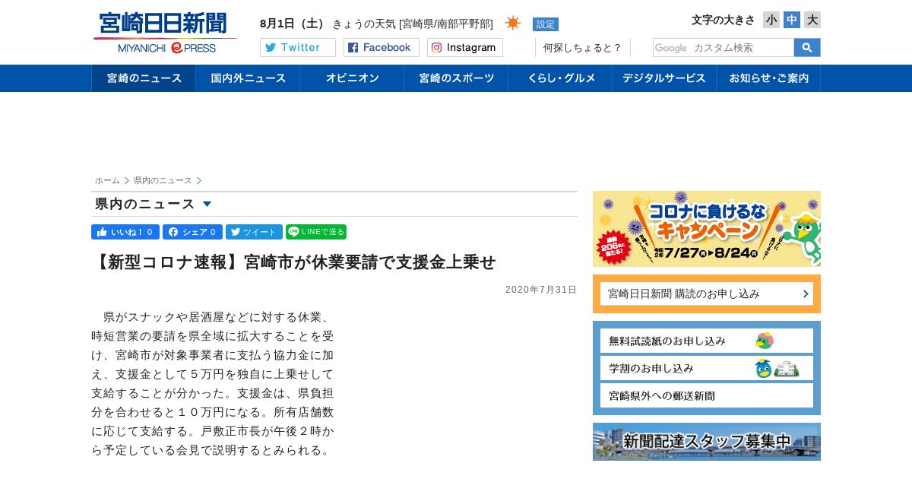Click the sunny weather icon
The height and width of the screenshot is (479, 912).
513,23
